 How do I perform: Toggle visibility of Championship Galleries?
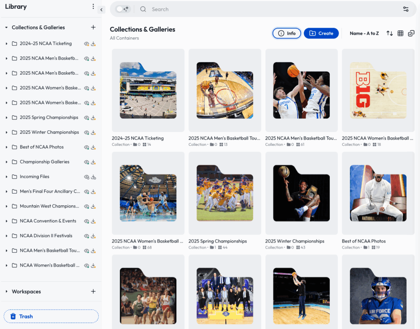point(87,162)
